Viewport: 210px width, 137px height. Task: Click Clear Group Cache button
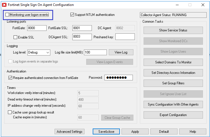pyautogui.click(x=117, y=117)
